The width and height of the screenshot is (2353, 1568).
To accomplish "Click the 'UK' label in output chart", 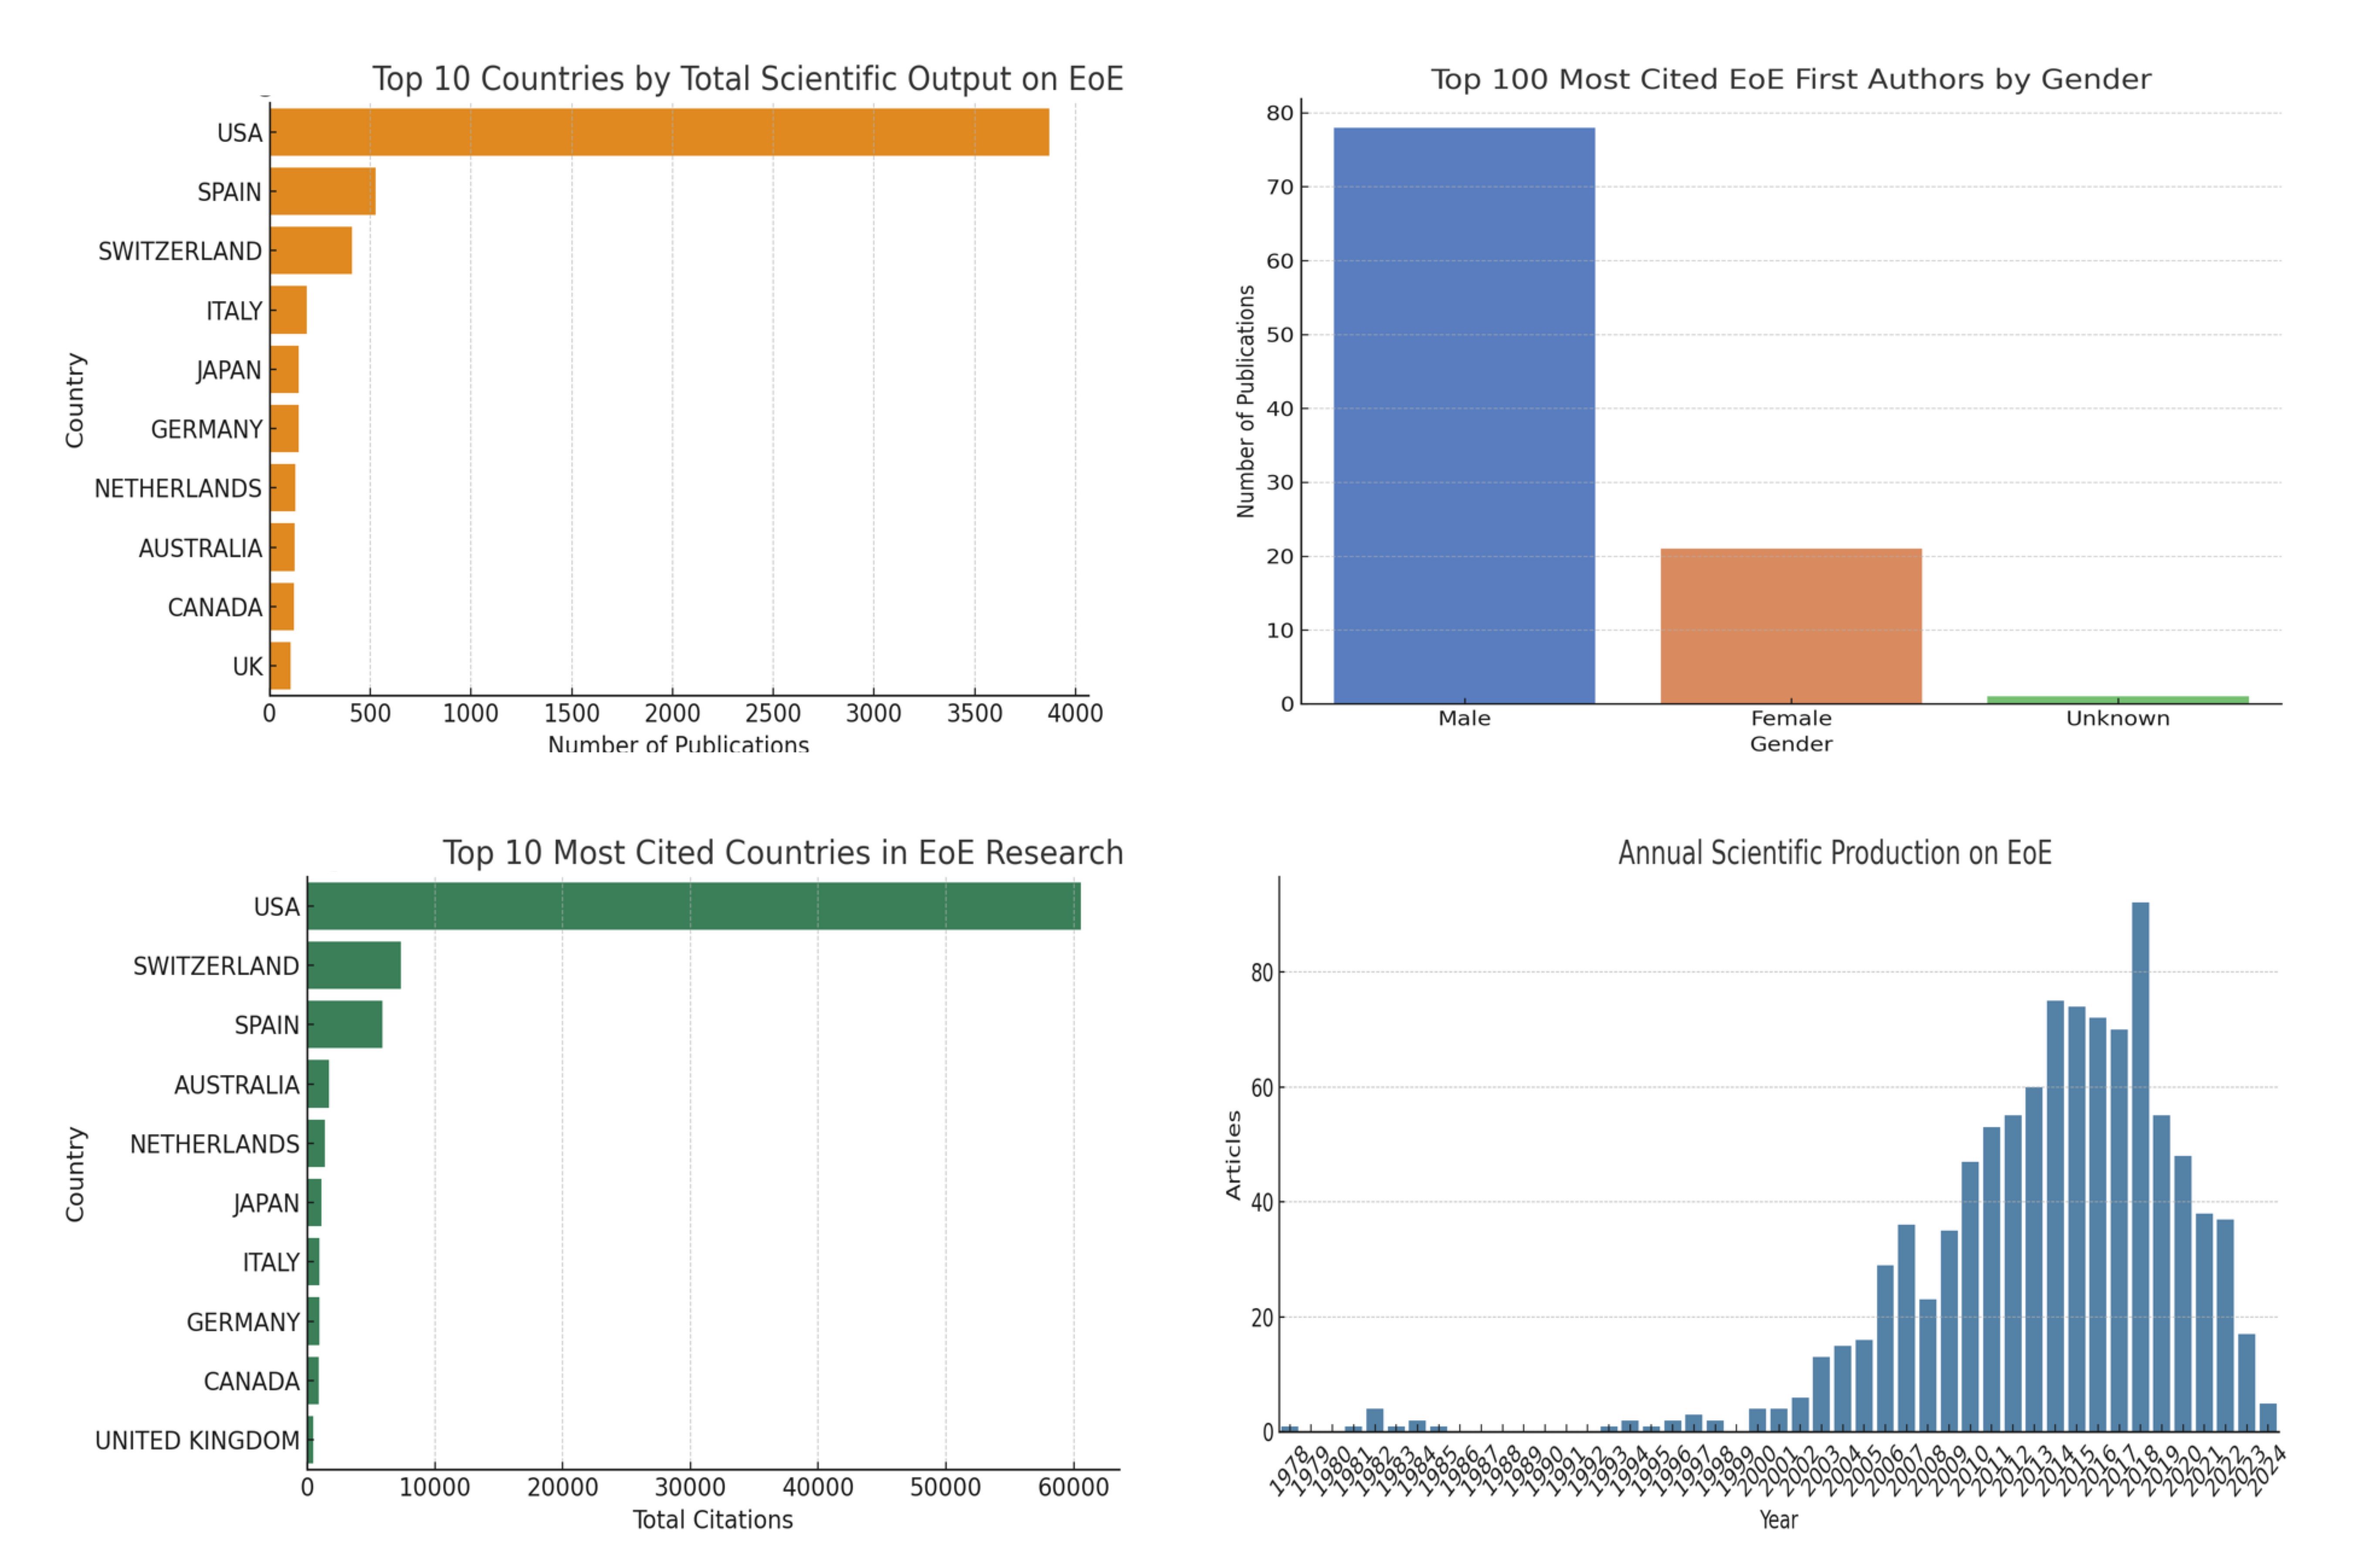I will tap(247, 667).
